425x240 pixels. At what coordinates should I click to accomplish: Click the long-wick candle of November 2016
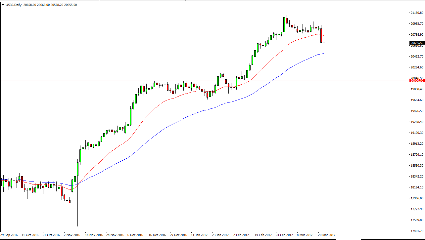pos(78,198)
